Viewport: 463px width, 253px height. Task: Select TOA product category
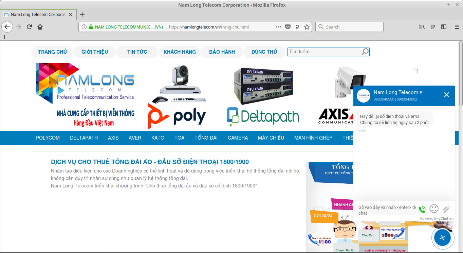coord(180,138)
